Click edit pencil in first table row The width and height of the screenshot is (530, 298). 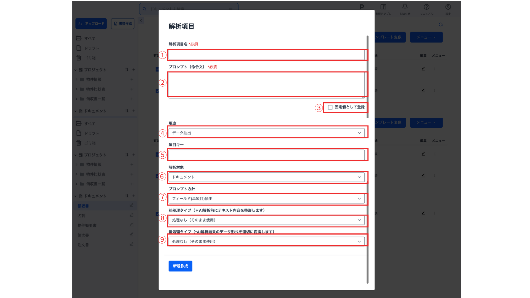pos(423,69)
